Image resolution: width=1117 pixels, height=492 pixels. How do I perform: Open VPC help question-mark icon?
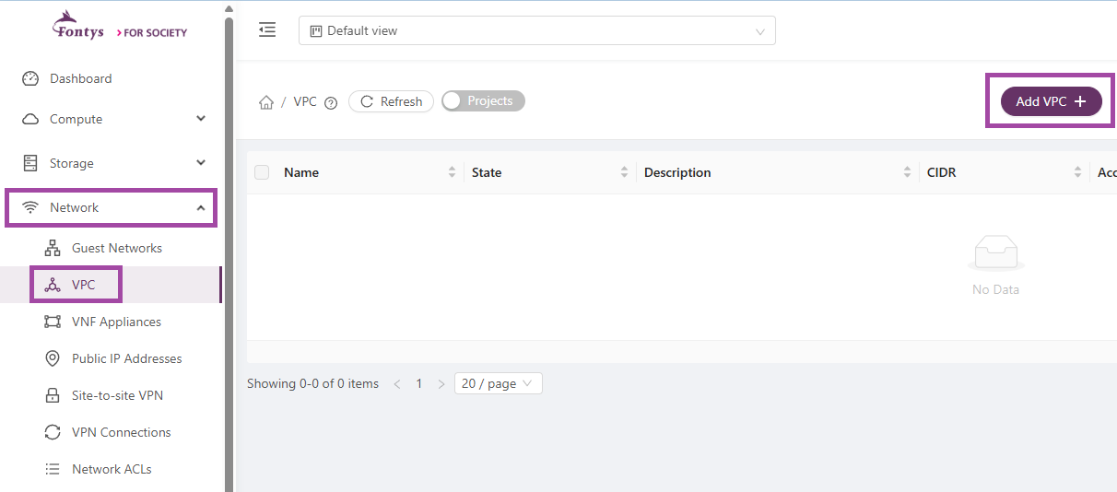(331, 102)
